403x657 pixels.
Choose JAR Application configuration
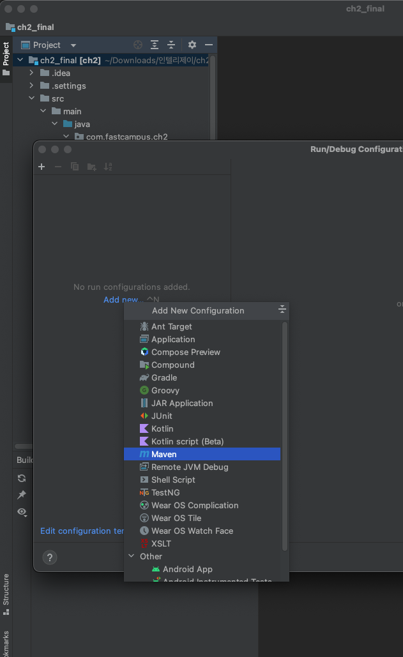[202, 403]
